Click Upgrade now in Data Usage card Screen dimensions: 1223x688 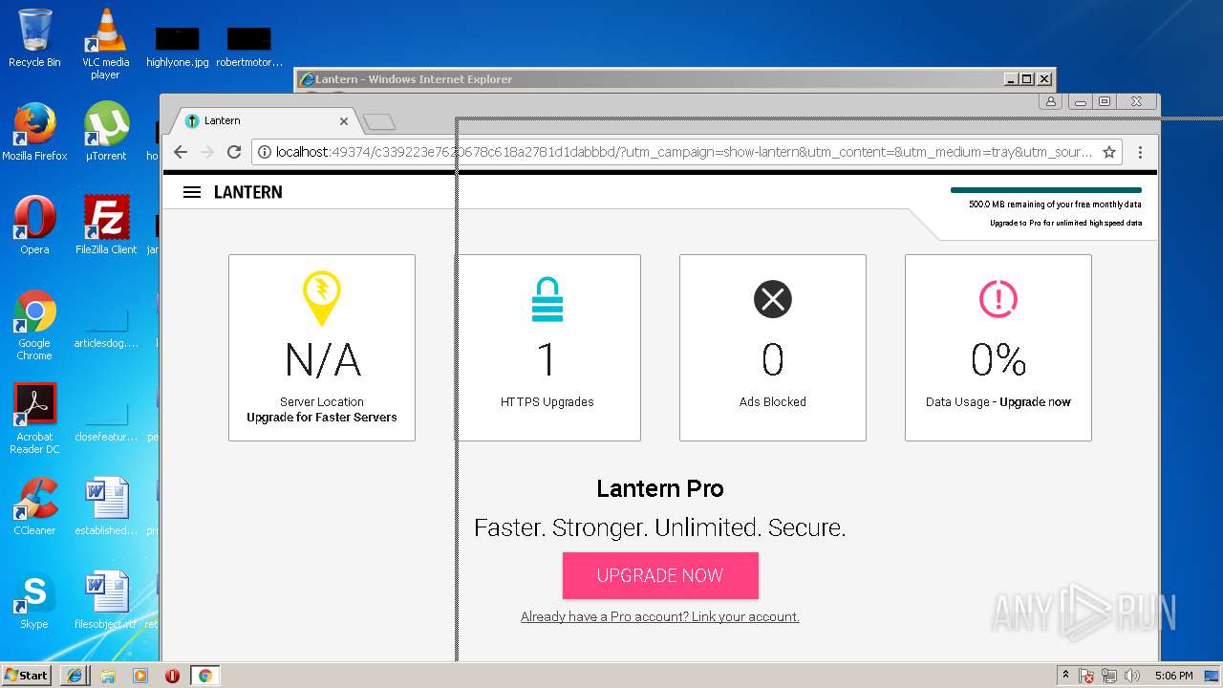(1035, 402)
